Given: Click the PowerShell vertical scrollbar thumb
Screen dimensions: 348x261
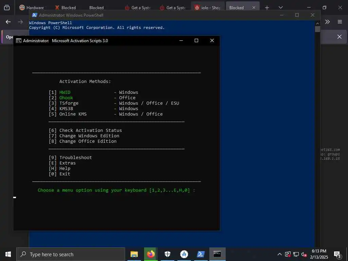Looking at the screenshot, I should pyautogui.click(x=317, y=29).
